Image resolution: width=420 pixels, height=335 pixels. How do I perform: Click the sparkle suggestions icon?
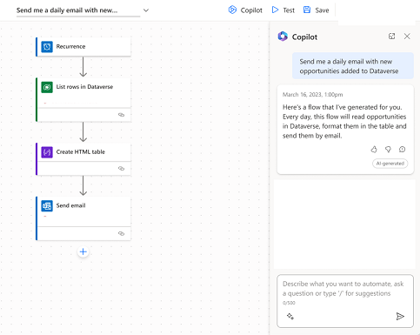pyautogui.click(x=290, y=316)
